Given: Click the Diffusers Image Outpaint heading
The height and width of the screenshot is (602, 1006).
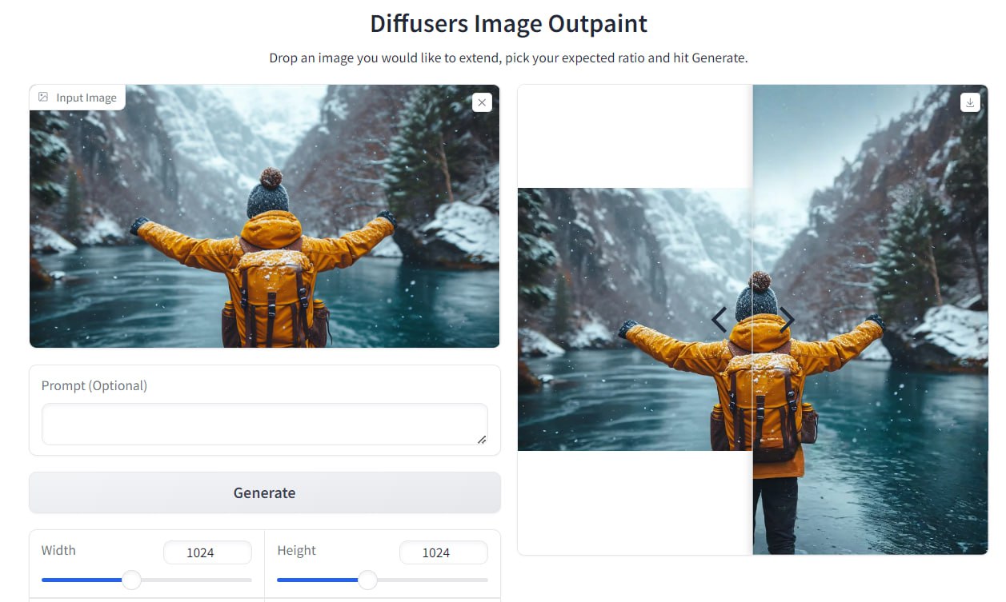Looking at the screenshot, I should [508, 24].
